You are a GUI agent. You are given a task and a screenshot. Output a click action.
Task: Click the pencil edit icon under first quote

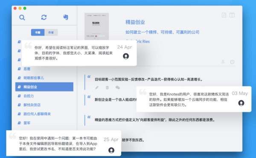click(97, 88)
